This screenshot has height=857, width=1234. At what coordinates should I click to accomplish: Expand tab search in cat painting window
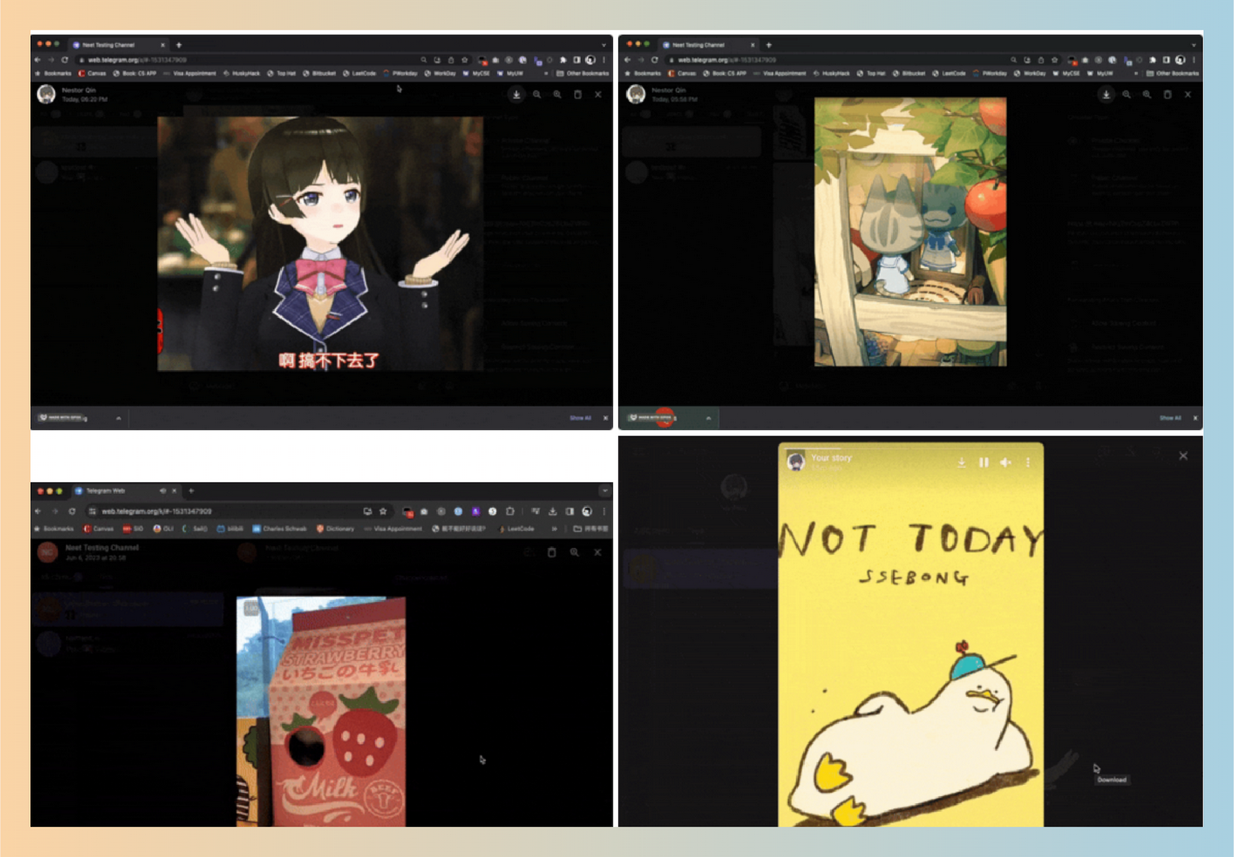(x=1193, y=45)
